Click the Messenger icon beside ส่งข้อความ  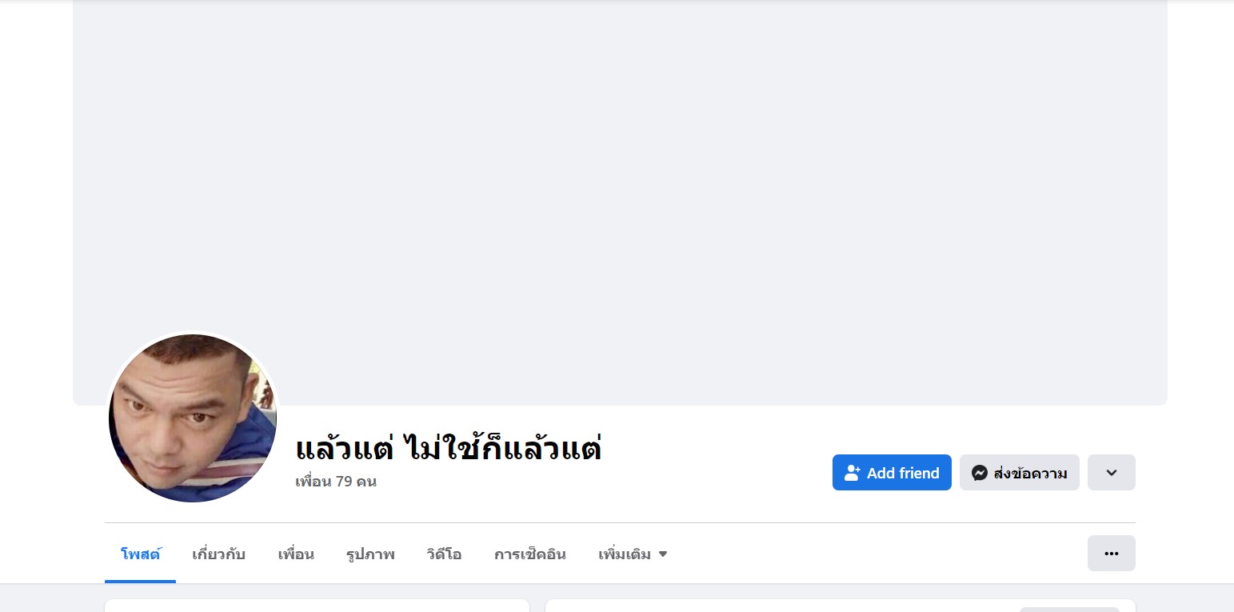pyautogui.click(x=979, y=473)
